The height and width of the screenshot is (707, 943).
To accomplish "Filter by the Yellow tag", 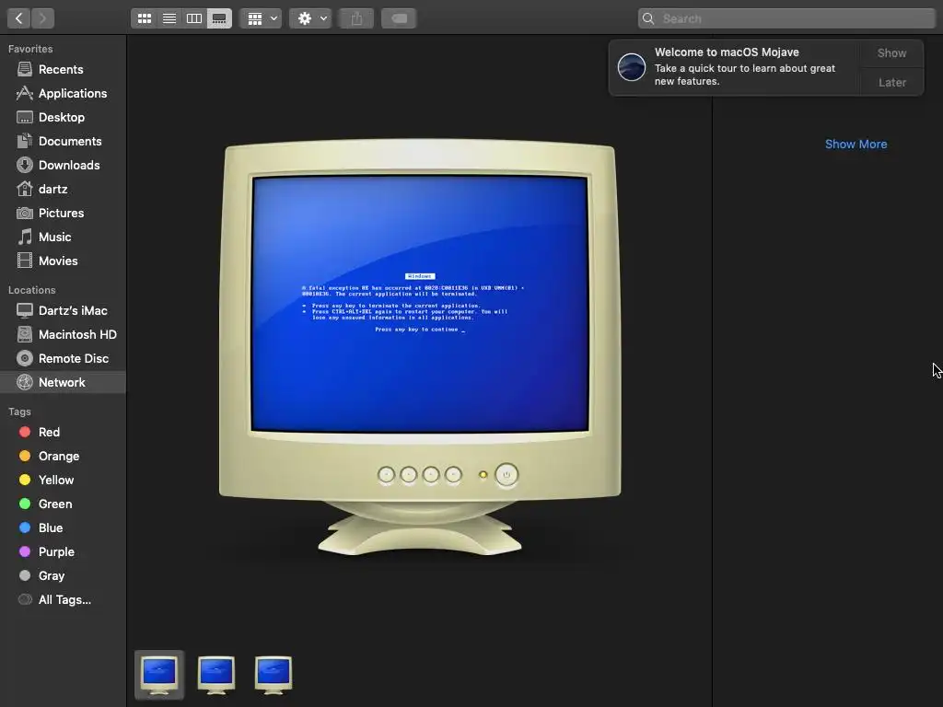I will click(x=64, y=480).
